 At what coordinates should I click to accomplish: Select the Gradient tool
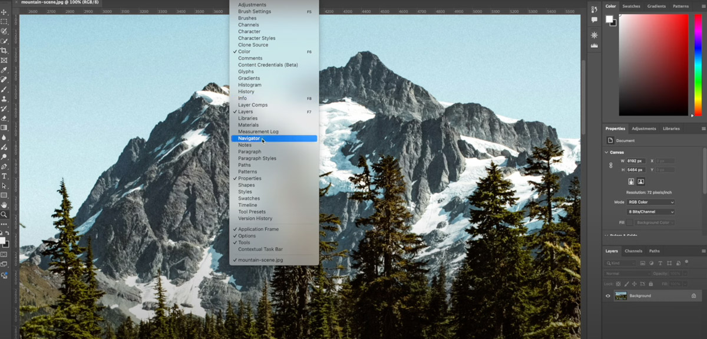click(x=4, y=127)
